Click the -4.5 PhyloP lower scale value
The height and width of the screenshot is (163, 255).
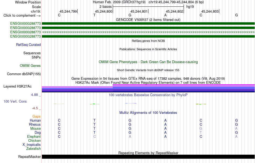35,108
